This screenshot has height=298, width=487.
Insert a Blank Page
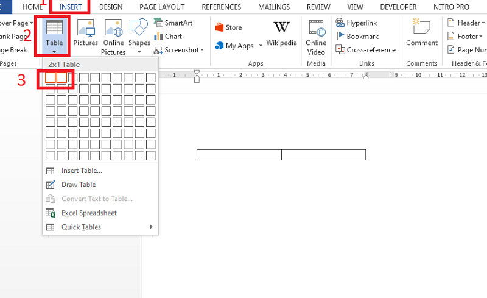13,37
